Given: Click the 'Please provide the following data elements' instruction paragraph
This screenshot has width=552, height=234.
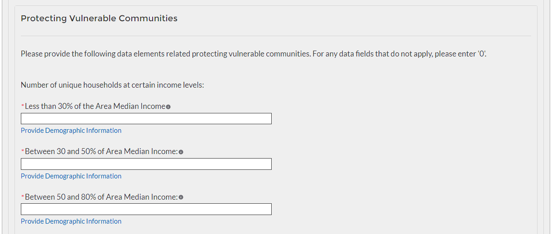Looking at the screenshot, I should pyautogui.click(x=254, y=54).
